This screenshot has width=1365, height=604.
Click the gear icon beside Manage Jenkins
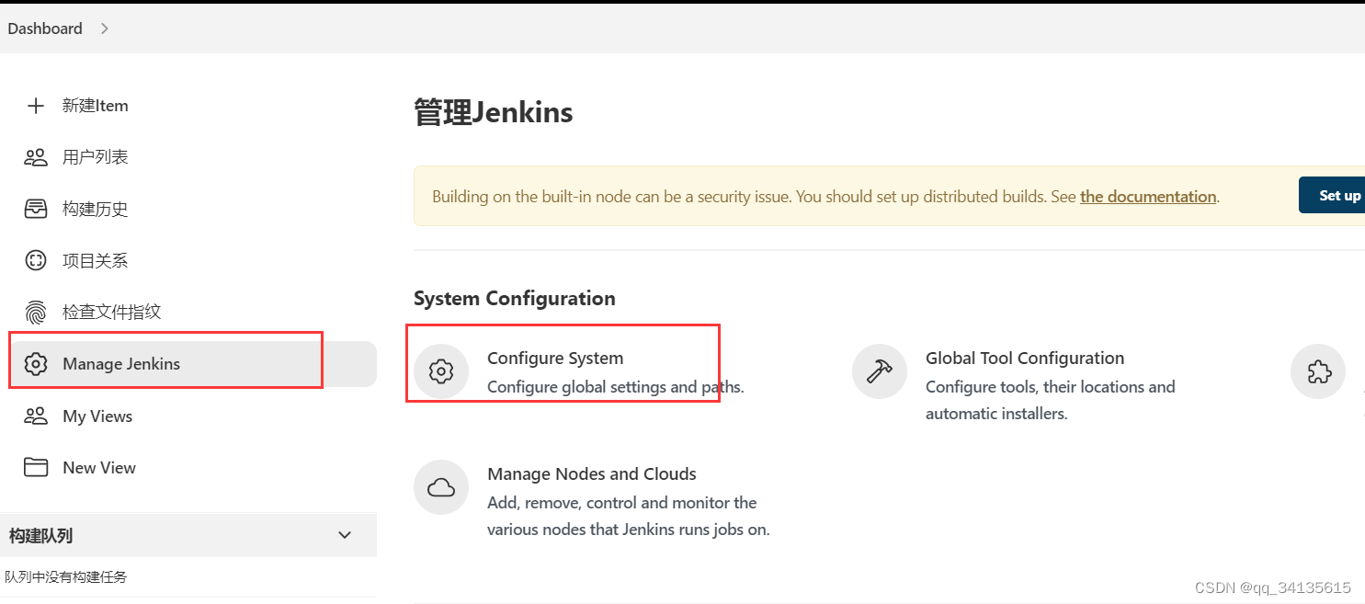(36, 364)
